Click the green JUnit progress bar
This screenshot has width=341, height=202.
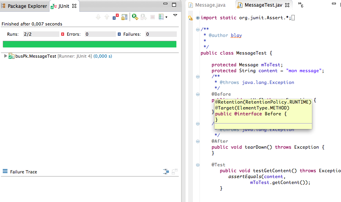90,44
